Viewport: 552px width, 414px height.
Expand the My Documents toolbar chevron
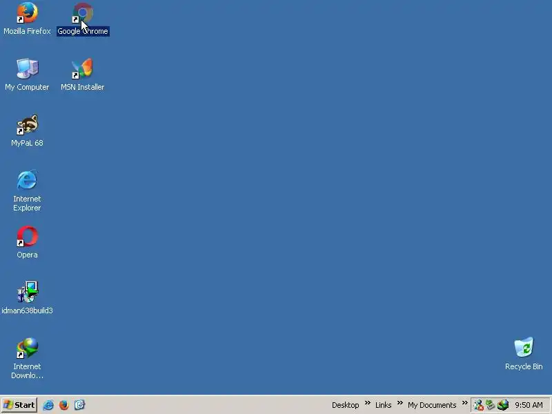[x=464, y=403]
